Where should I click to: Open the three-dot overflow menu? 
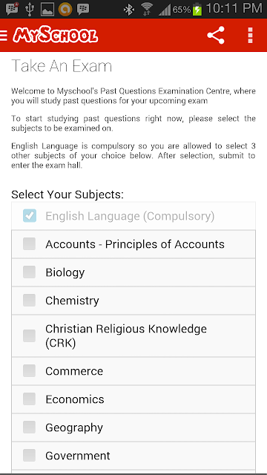tap(250, 35)
